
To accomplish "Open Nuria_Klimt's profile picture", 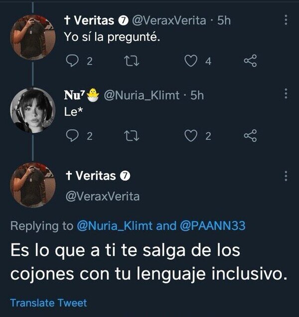I will pos(33,110).
